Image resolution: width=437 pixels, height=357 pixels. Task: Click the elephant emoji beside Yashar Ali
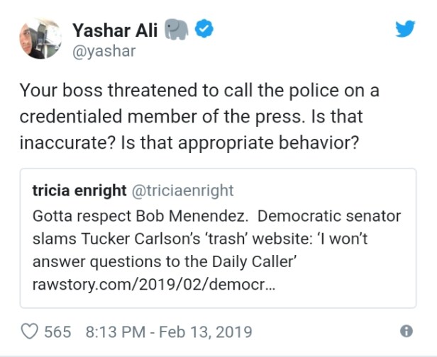point(177,30)
